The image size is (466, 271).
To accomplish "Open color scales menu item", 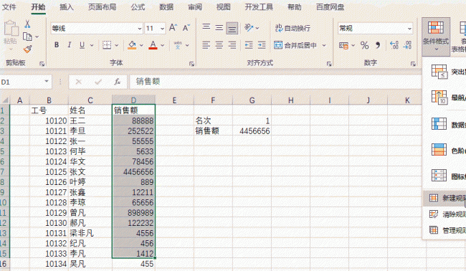I will click(x=444, y=151).
